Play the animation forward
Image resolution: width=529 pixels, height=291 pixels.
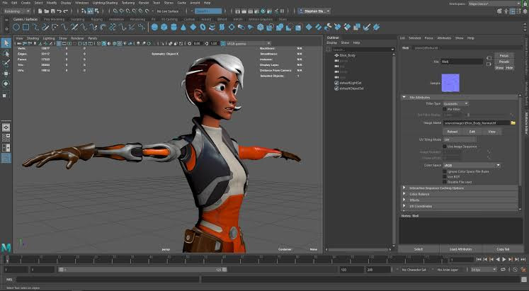tap(504, 259)
